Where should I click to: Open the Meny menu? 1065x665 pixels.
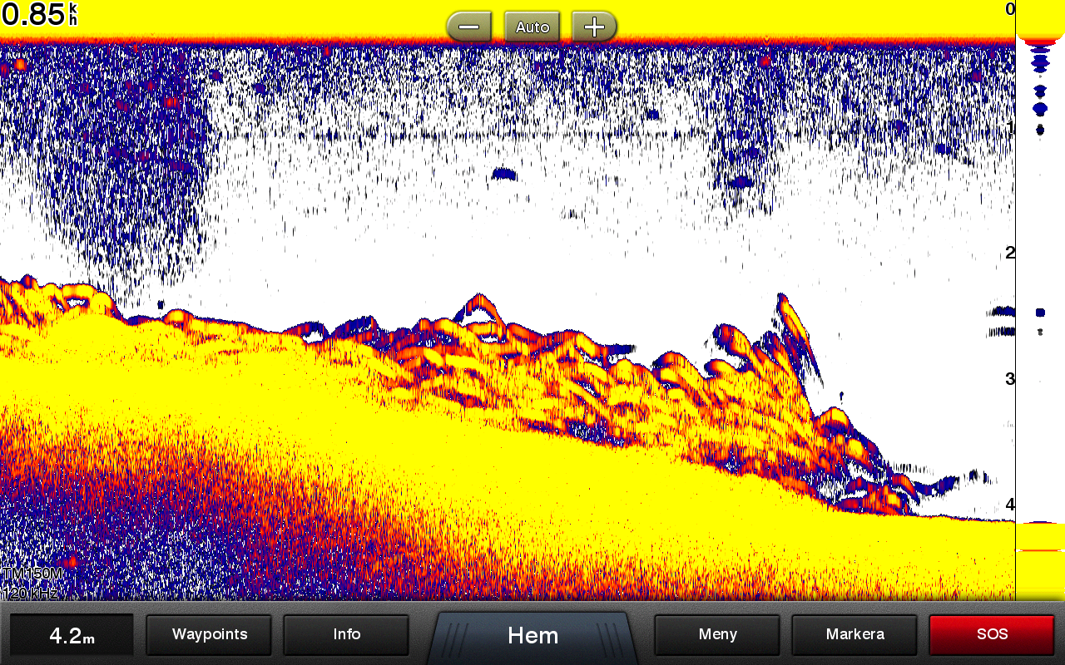coord(717,635)
